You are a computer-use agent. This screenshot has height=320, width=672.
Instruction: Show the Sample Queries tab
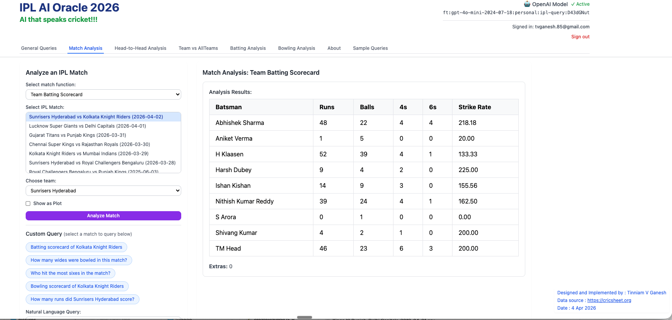coord(370,48)
